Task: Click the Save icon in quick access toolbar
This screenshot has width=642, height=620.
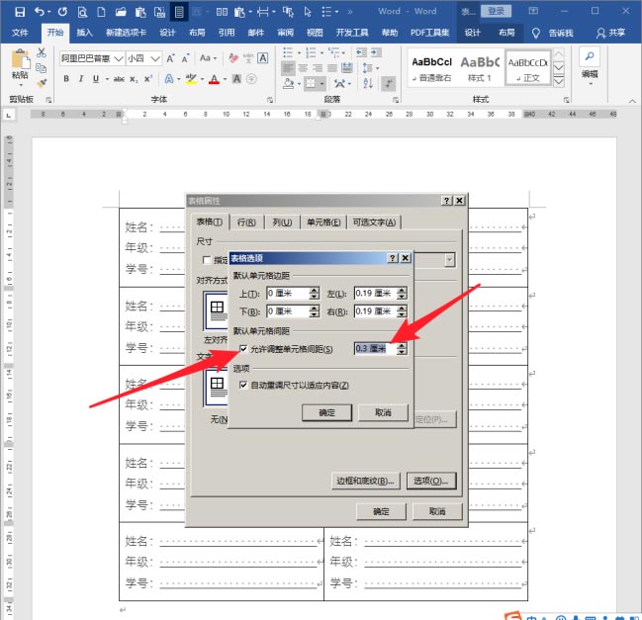Action: coord(19,12)
